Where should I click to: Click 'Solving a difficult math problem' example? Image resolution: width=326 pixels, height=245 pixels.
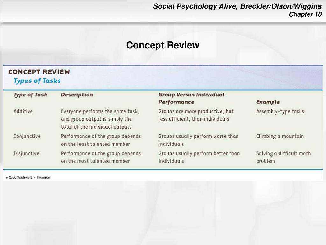tap(284, 157)
